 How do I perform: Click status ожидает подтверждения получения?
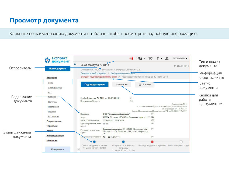(x=99, y=77)
